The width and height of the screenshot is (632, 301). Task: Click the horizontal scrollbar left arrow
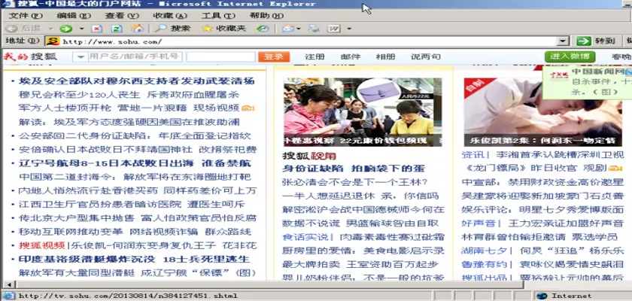click(x=8, y=284)
